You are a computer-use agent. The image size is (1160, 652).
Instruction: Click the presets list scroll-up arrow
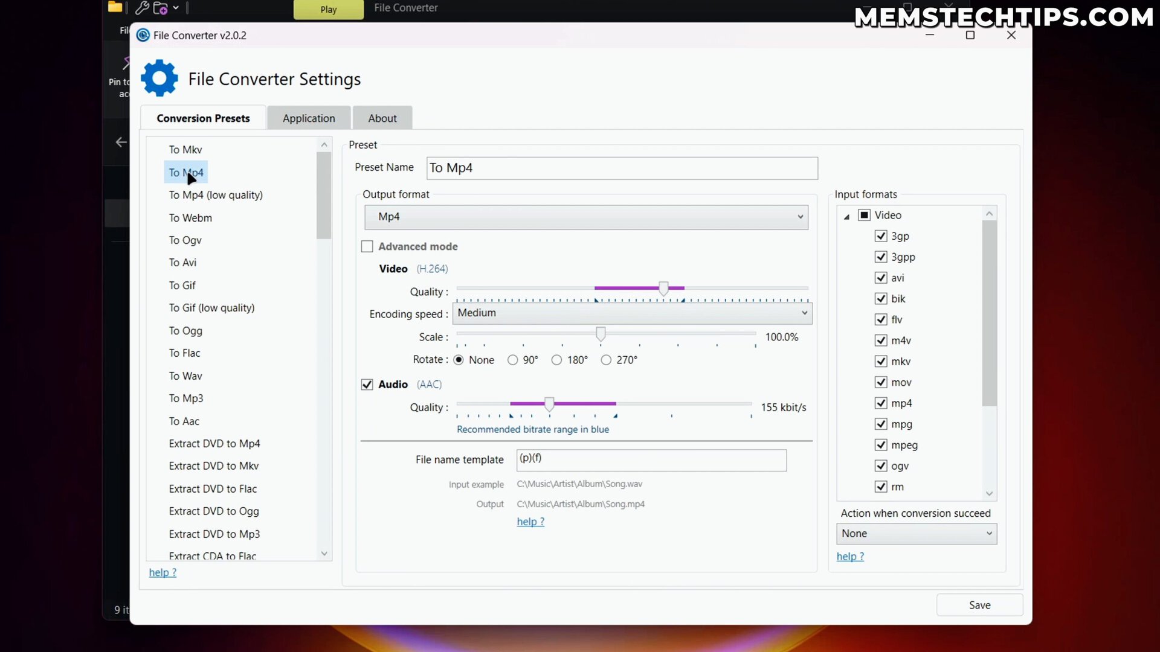click(324, 144)
